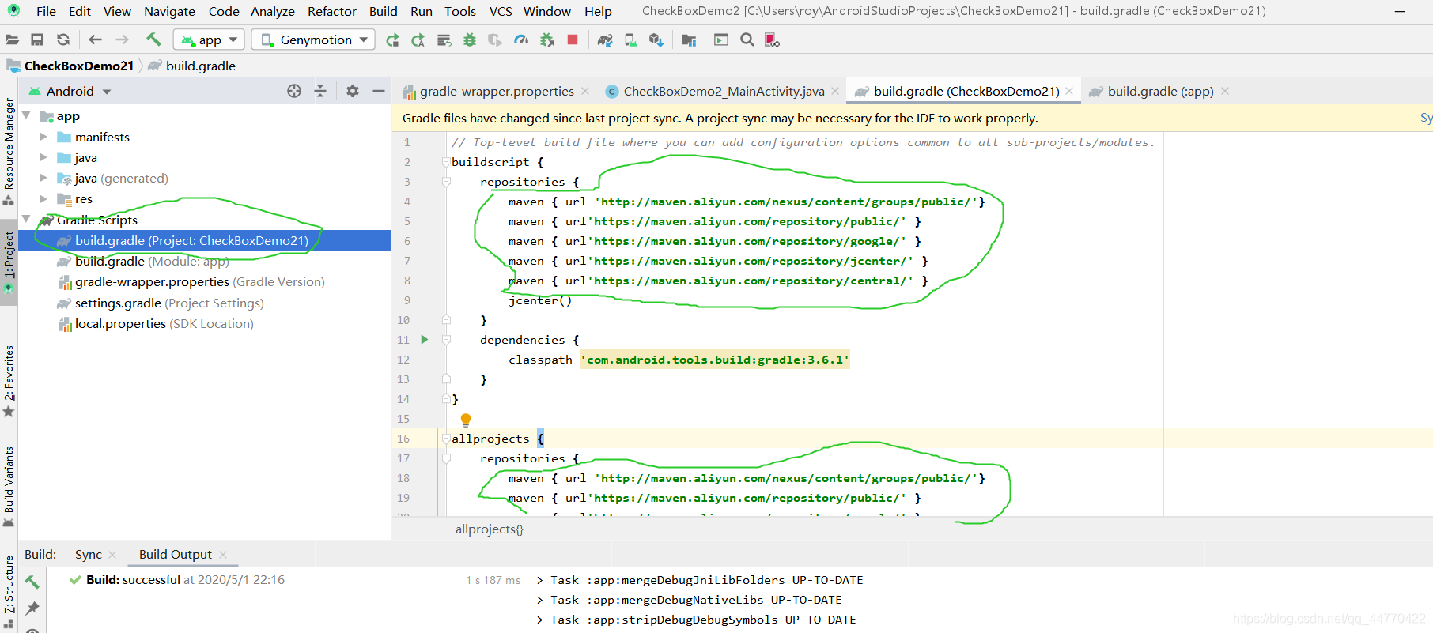Start debugging with the green bug icon
This screenshot has height=633, width=1433.
[x=470, y=40]
